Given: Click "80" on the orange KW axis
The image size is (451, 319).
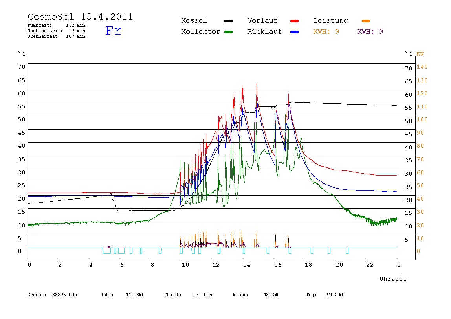Looking at the screenshot, I should tap(420, 146).
